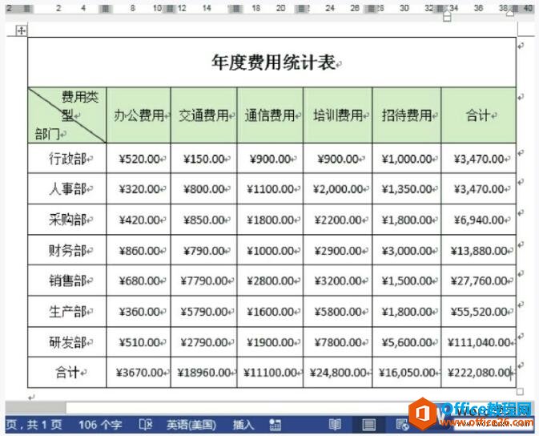Click total cell '¥16,050.00'

(x=407, y=373)
